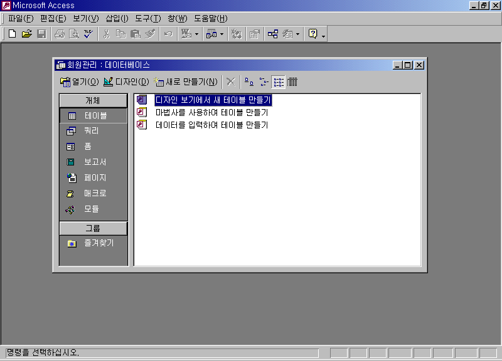Open the toolbar options arrow after Help

tap(323, 36)
